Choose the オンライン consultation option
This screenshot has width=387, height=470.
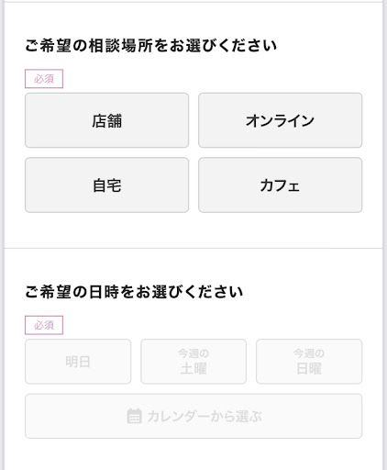point(280,120)
